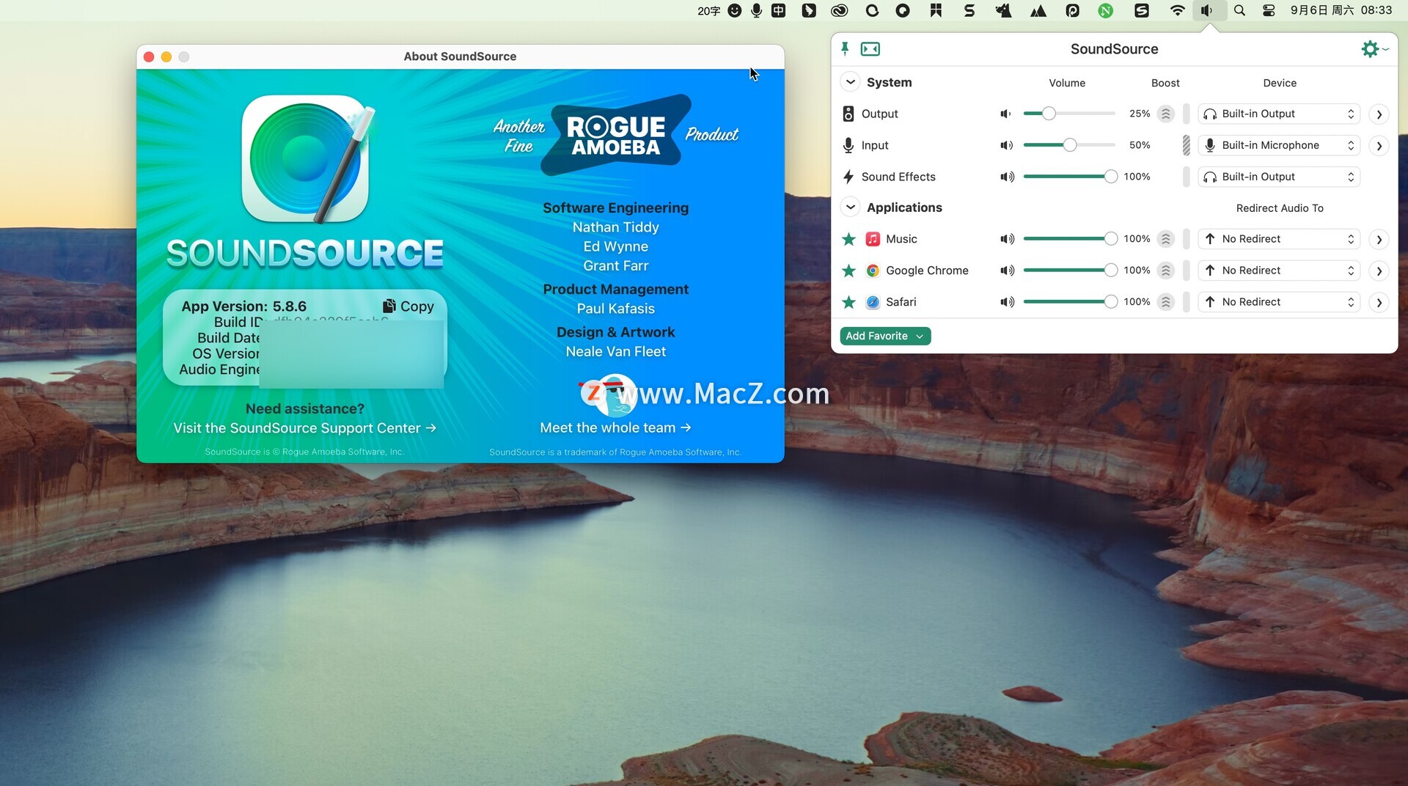The width and height of the screenshot is (1408, 786).
Task: Click the smiley face menu bar icon
Action: click(734, 10)
